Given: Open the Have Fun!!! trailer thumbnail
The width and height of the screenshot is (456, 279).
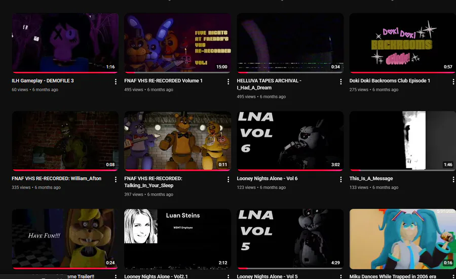Looking at the screenshot, I should [65, 239].
